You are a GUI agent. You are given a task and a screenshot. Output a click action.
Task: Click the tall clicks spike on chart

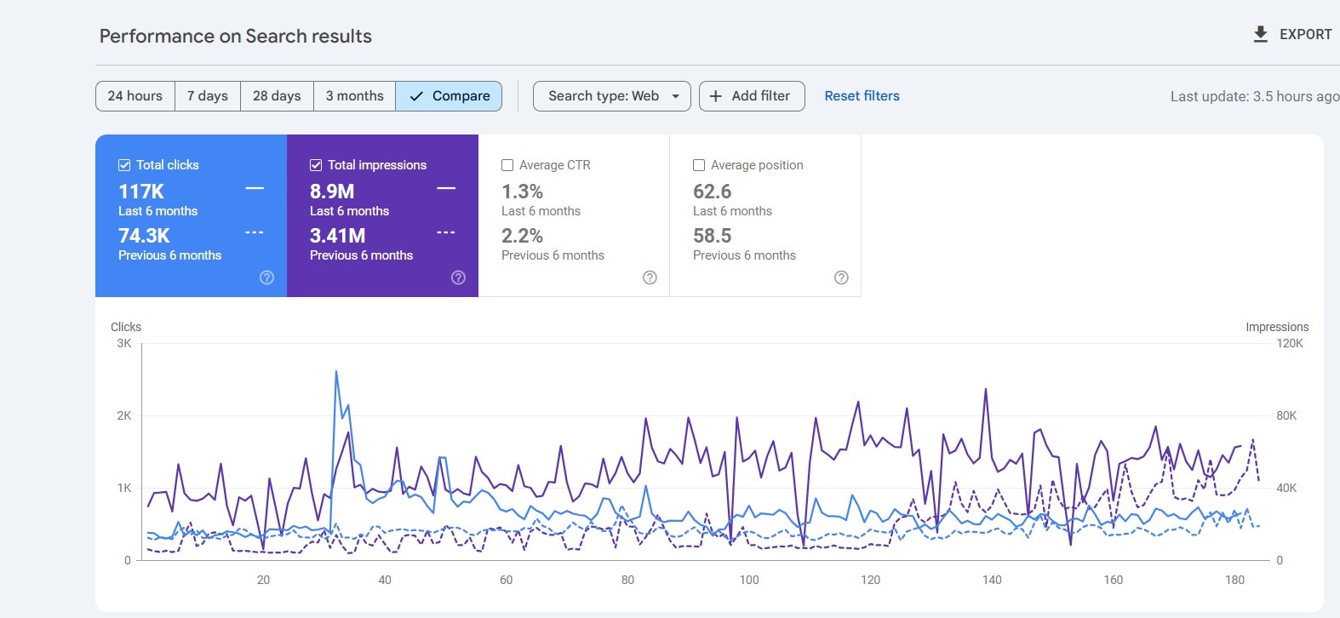(336, 373)
